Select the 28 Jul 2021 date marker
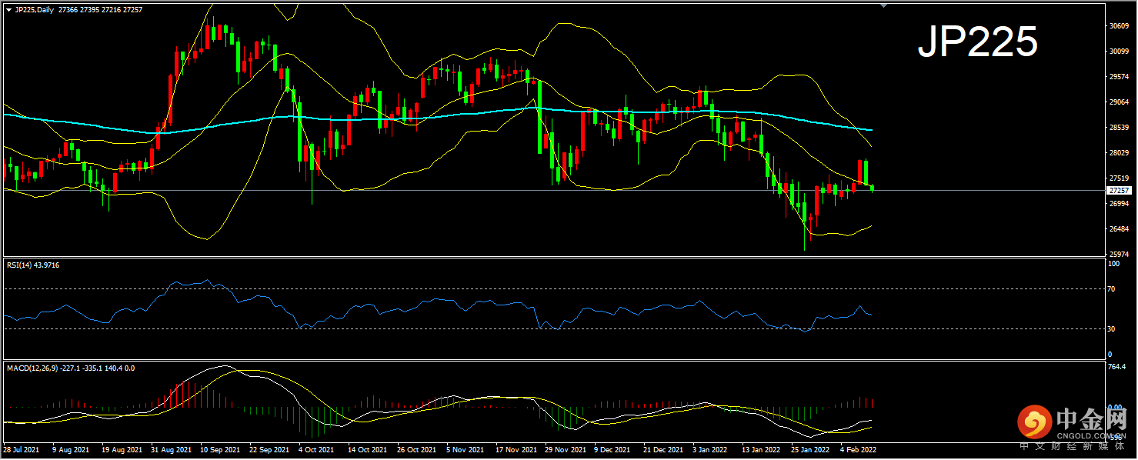This screenshot has width=1138, height=460. (x=23, y=449)
